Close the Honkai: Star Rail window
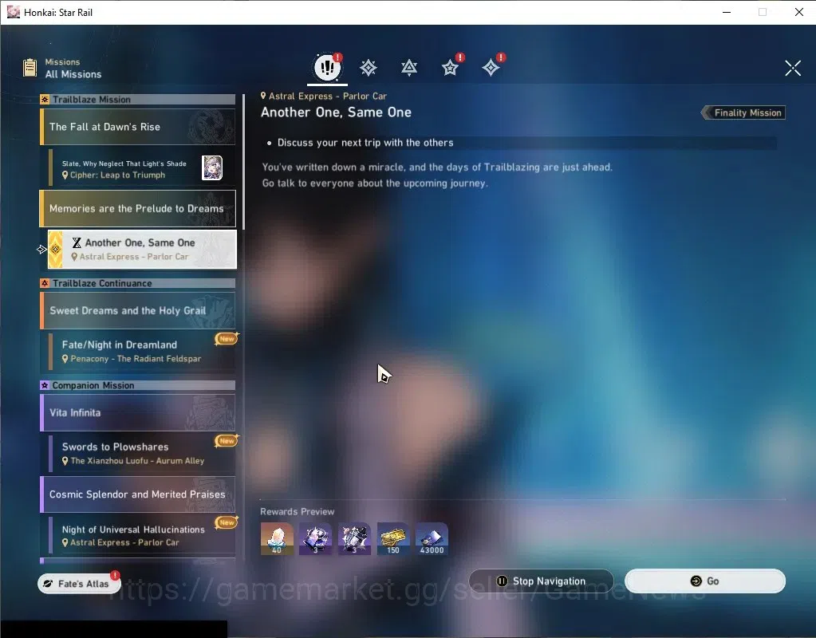 [x=798, y=12]
